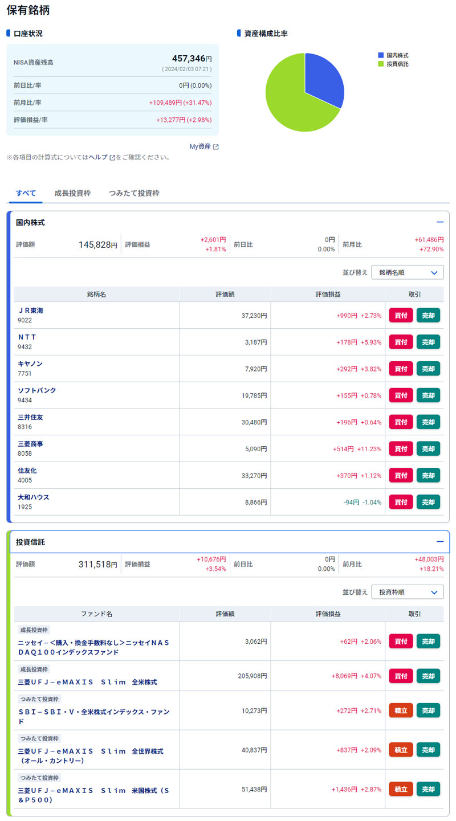Switch to the つみたて投資枠 tab
This screenshot has height=821, width=456.
point(134,193)
